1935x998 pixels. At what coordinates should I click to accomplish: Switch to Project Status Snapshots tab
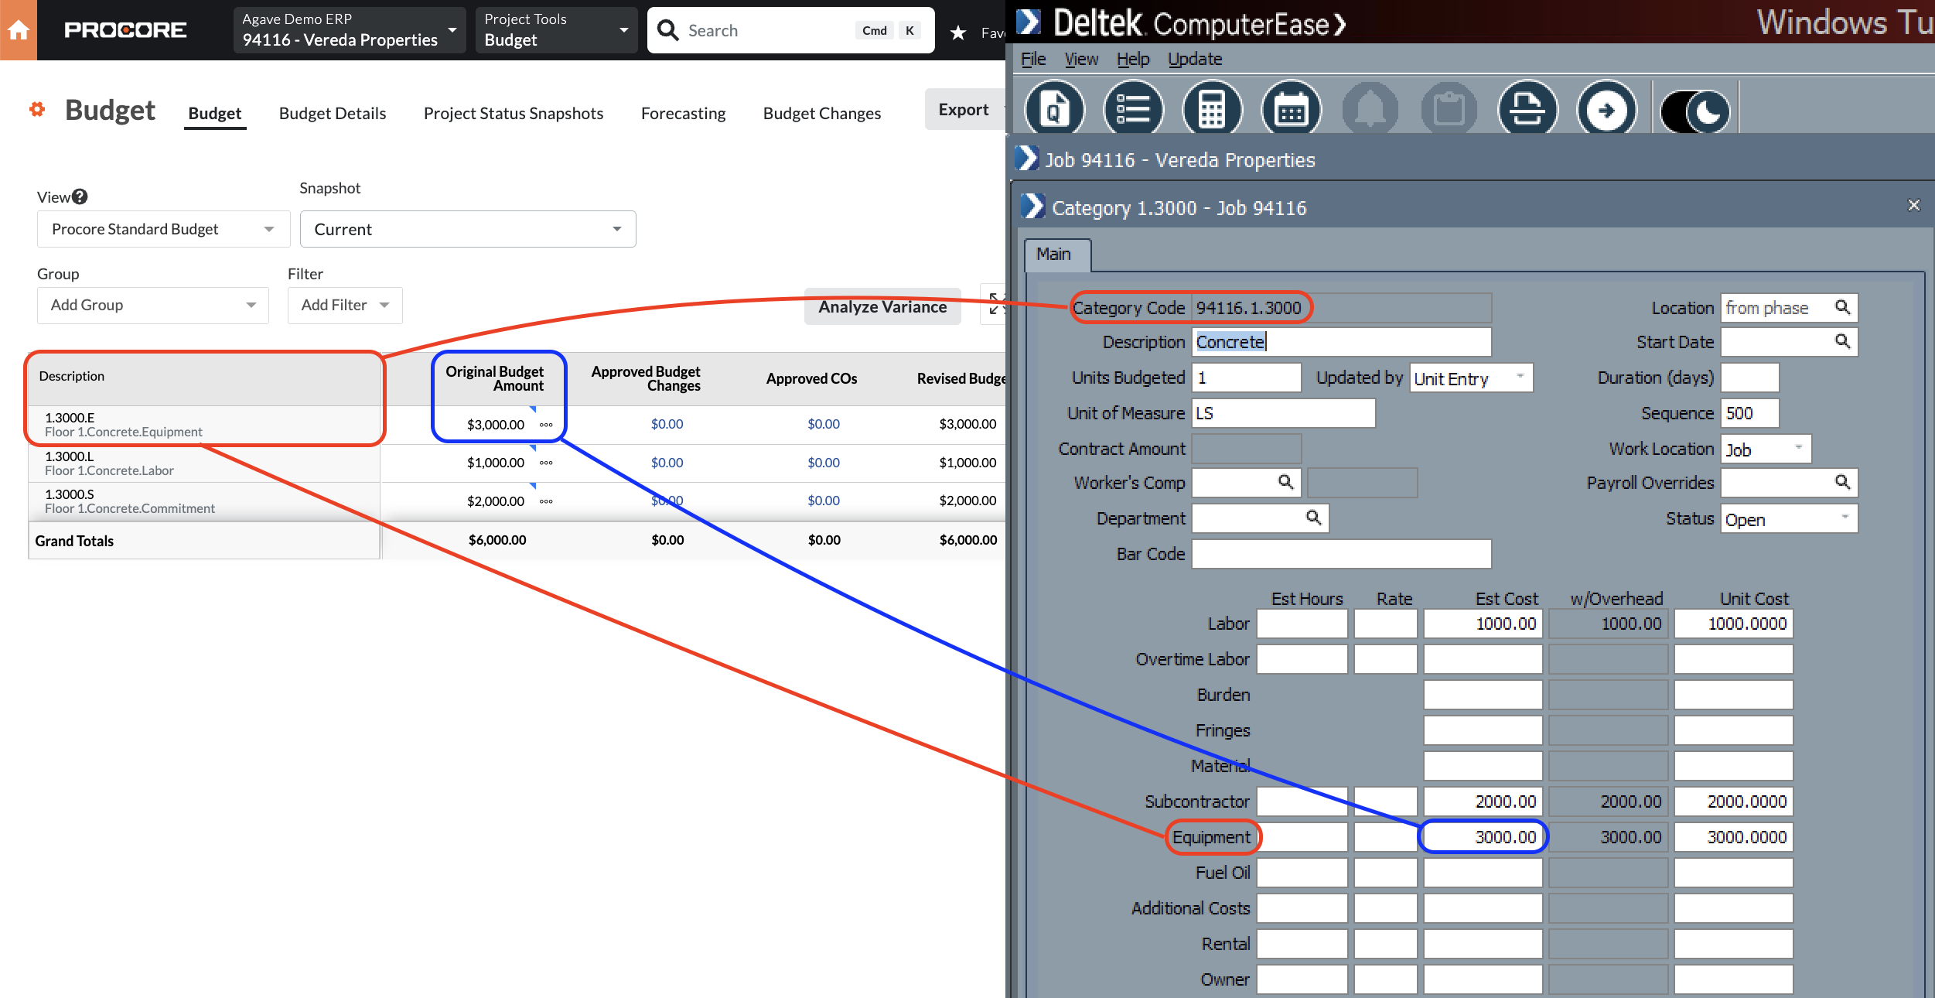[514, 113]
